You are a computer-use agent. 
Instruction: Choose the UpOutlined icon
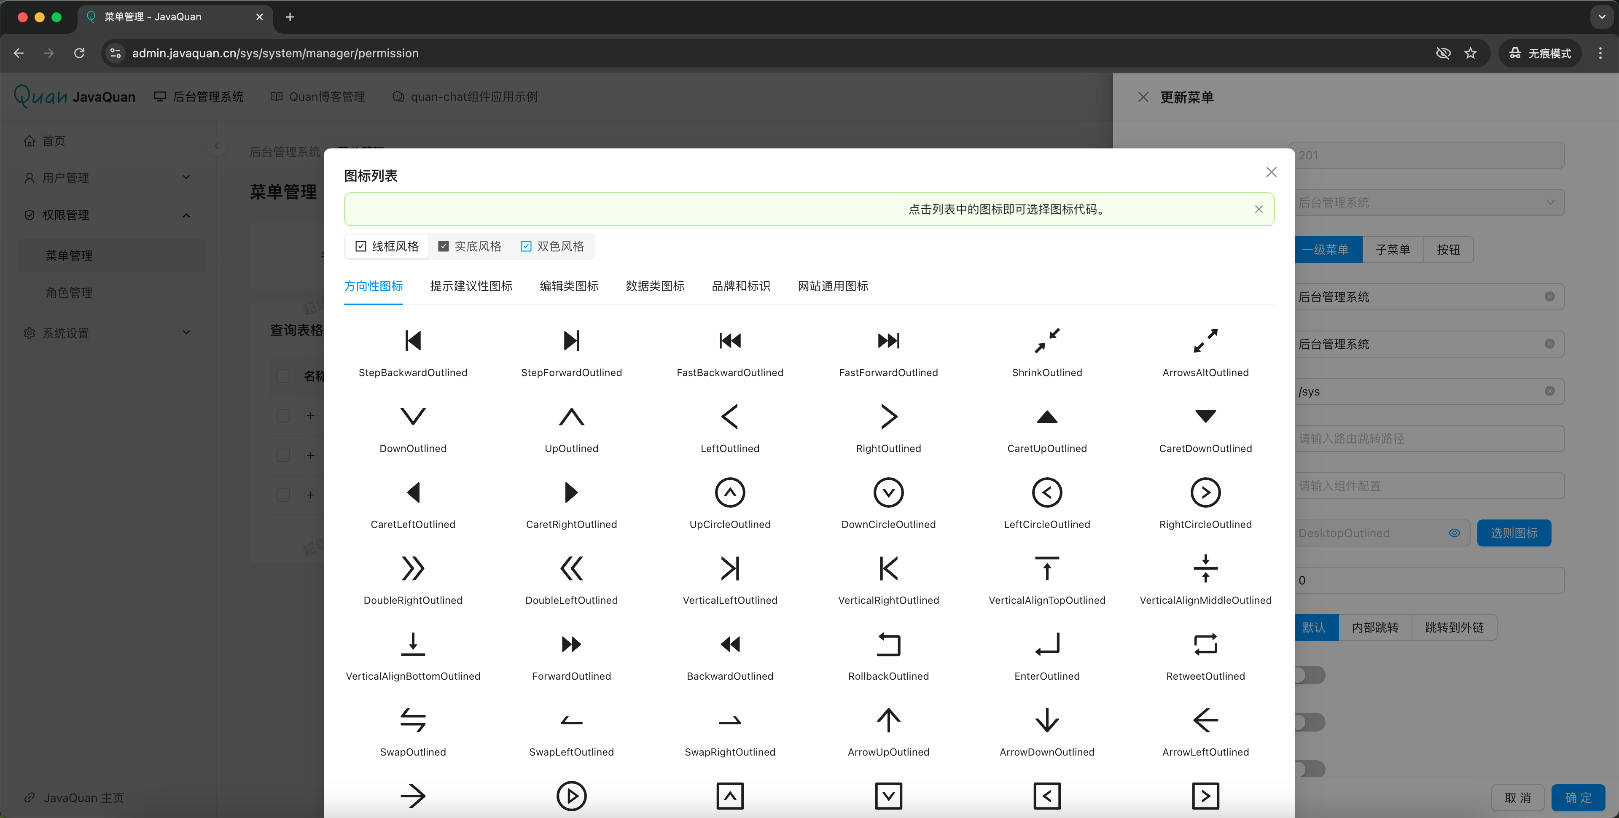[571, 416]
